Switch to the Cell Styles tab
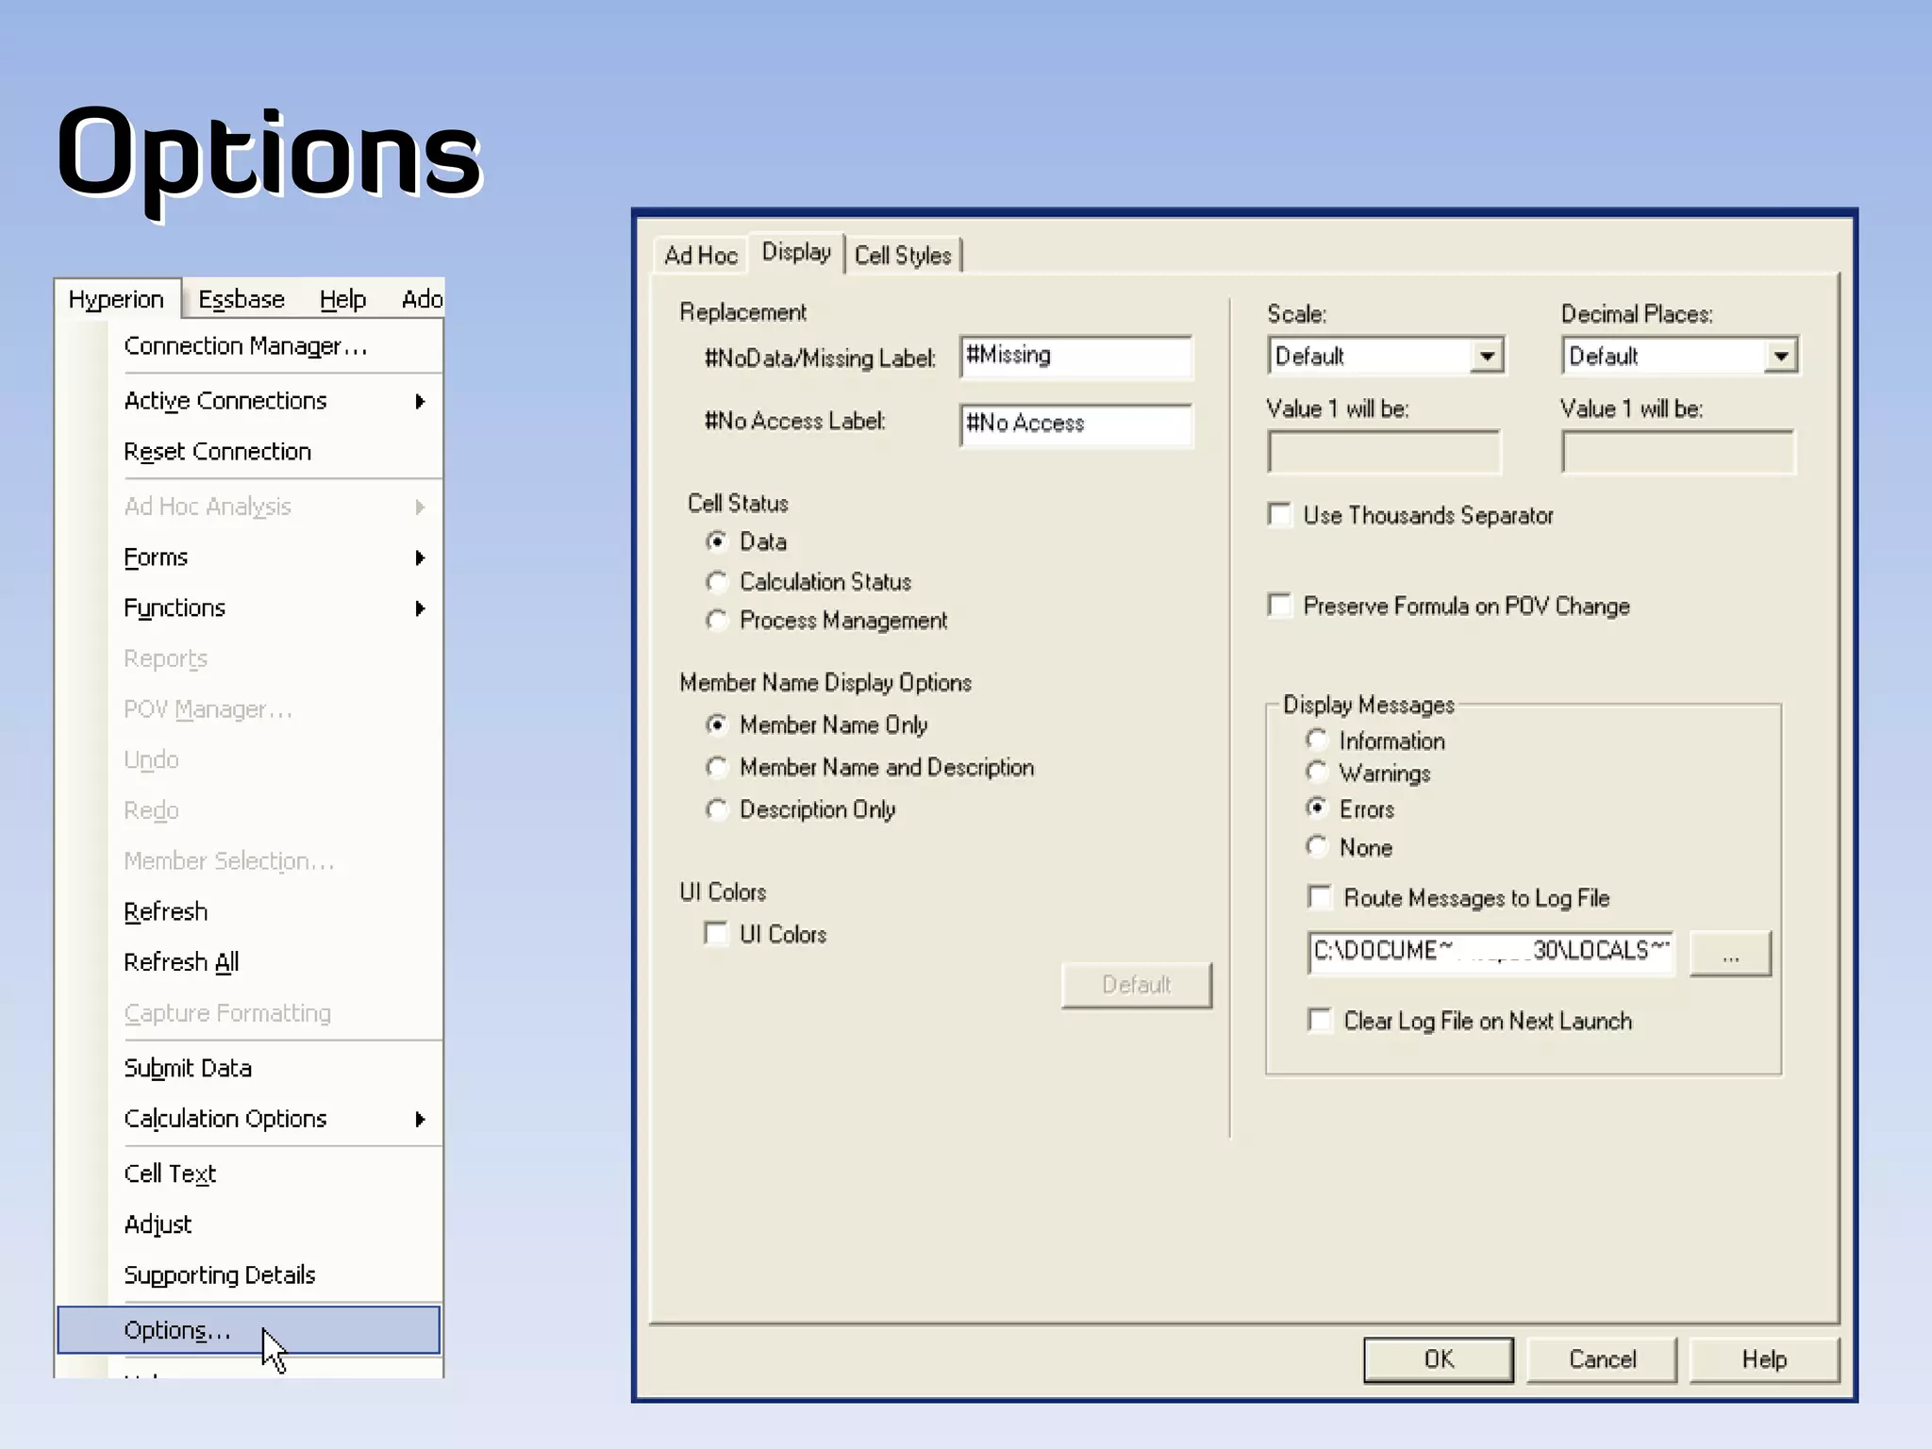Screen dimensions: 1932x1449 [903, 256]
